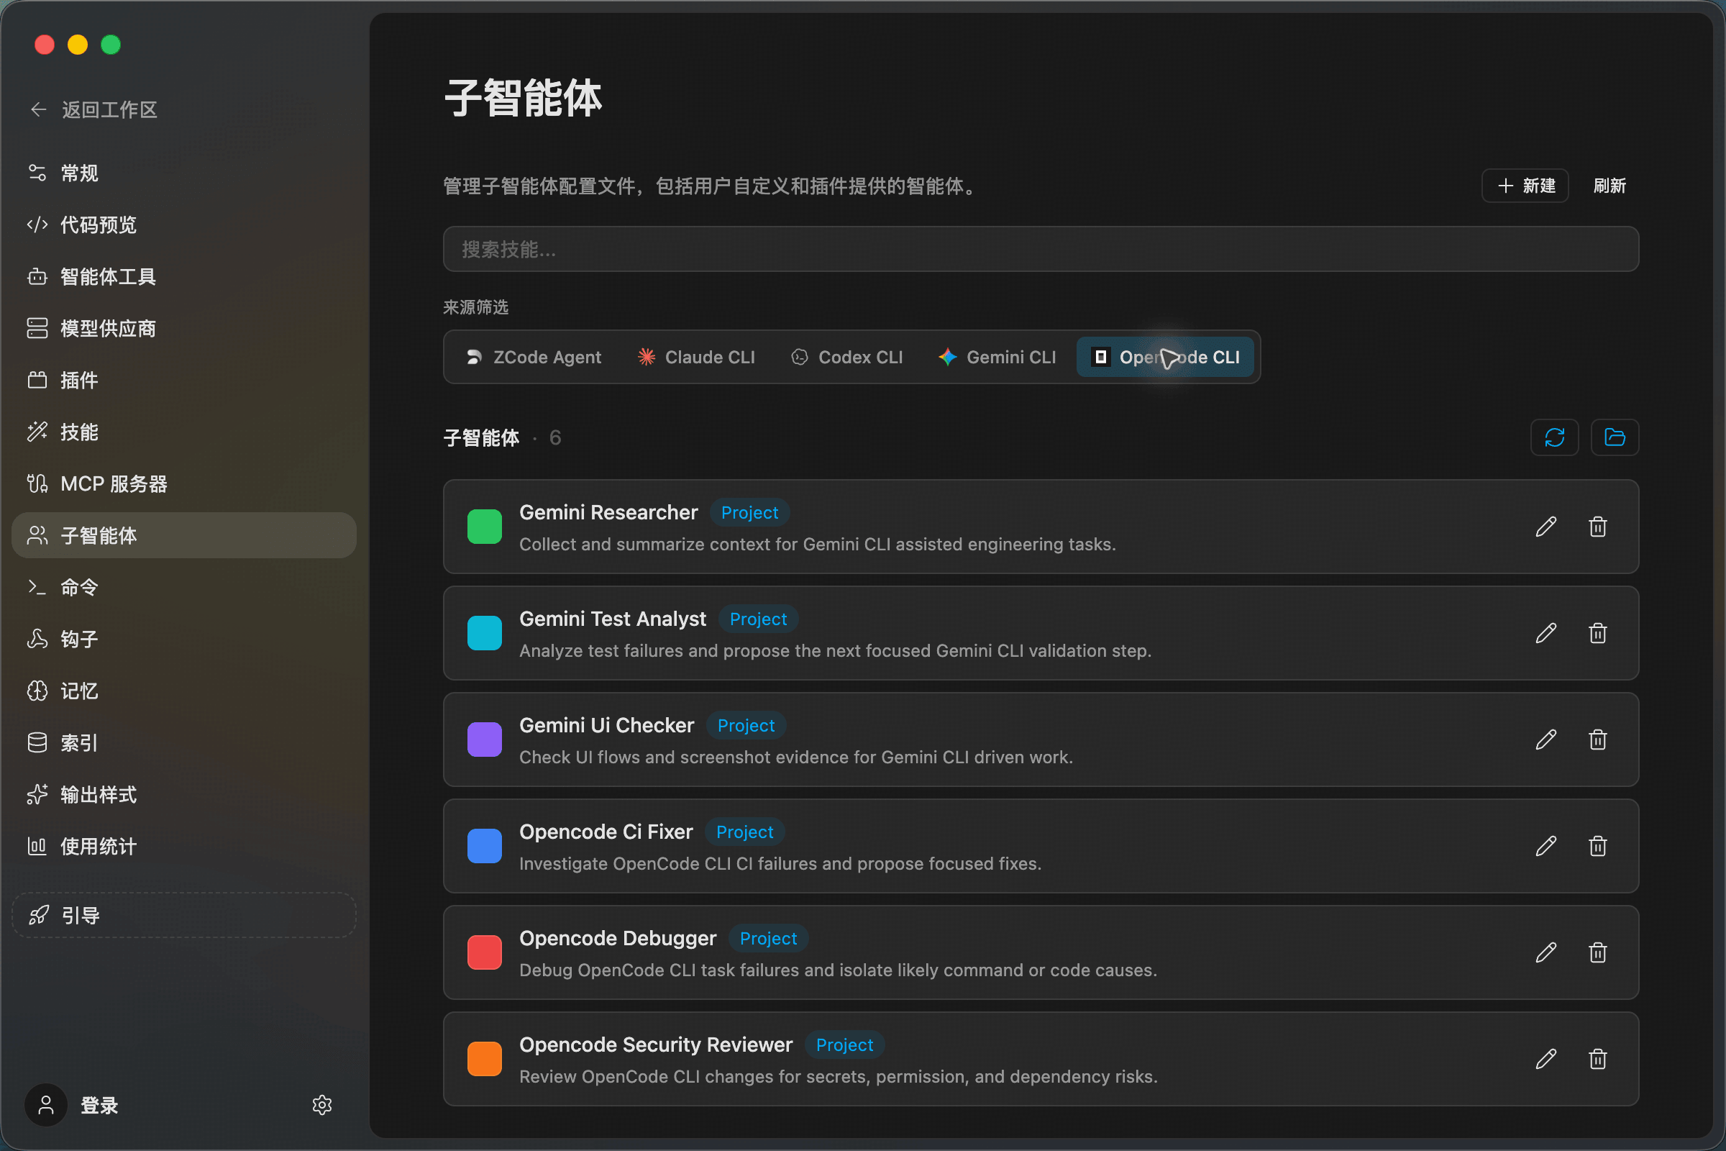This screenshot has width=1726, height=1151.
Task: Open 技能 skills section
Action: click(x=184, y=432)
